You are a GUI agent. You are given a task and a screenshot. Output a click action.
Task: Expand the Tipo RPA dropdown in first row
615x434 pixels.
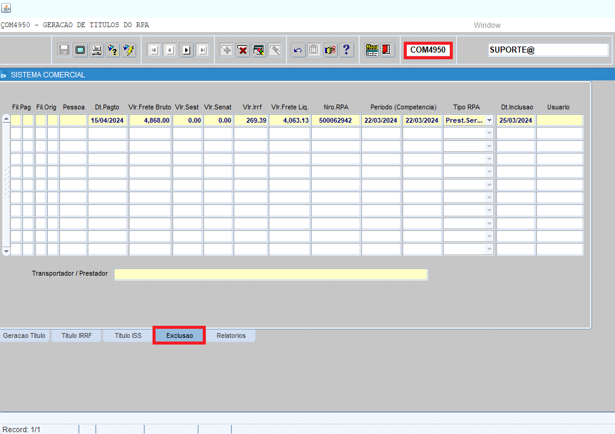coord(489,120)
